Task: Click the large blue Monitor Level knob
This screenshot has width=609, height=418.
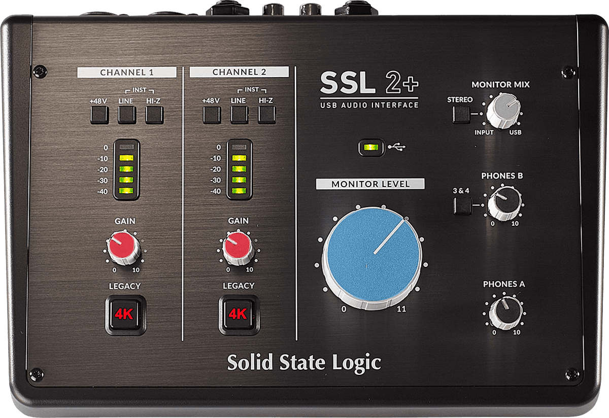Action: [x=373, y=255]
